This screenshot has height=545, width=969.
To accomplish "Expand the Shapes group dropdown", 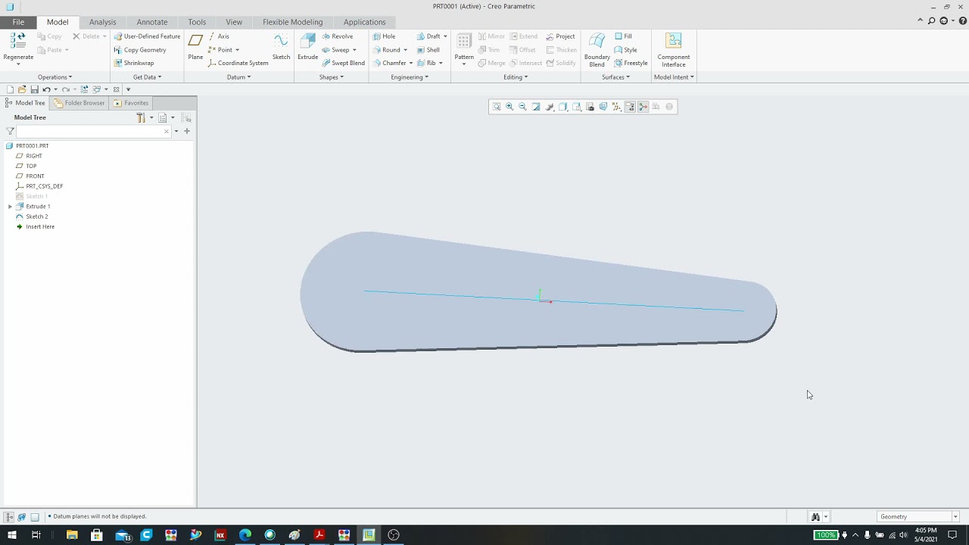I will coord(331,77).
